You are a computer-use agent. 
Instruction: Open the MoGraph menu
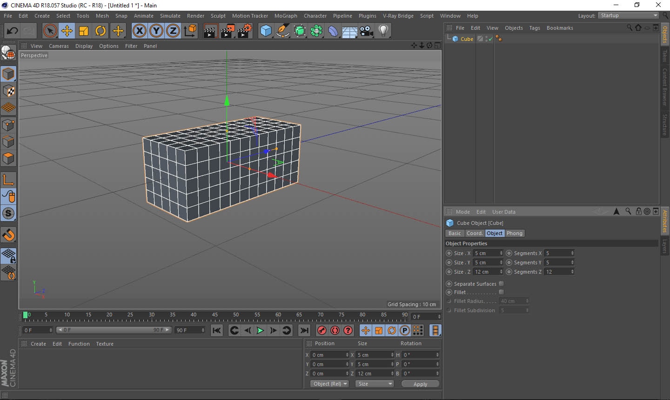coord(285,16)
